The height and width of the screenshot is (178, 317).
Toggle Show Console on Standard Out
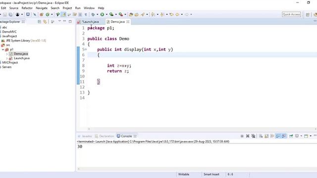tap(278, 136)
